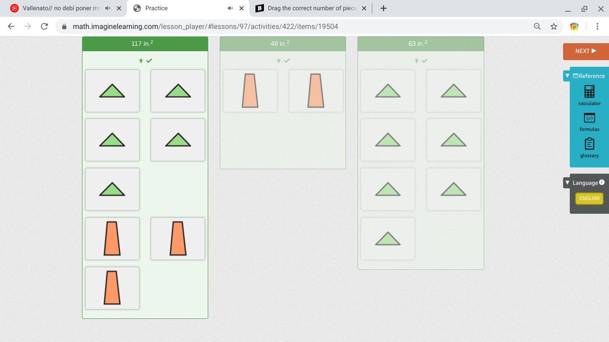This screenshot has width=609, height=342.
Task: Open the calculator reference tool
Action: (589, 95)
